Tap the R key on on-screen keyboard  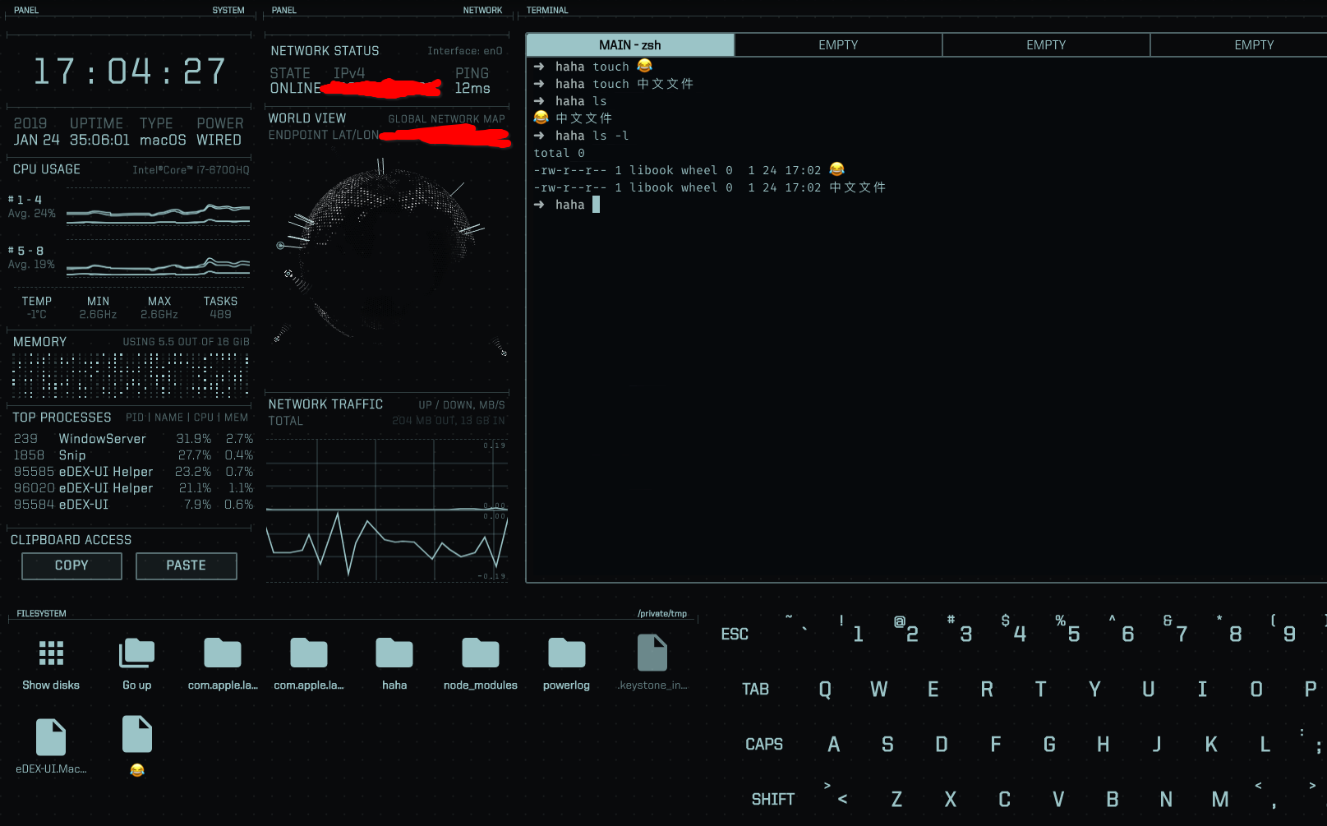(x=987, y=689)
